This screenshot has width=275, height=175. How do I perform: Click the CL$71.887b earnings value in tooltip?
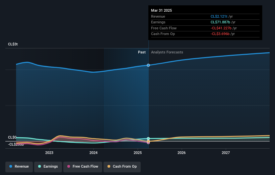(x=220, y=22)
